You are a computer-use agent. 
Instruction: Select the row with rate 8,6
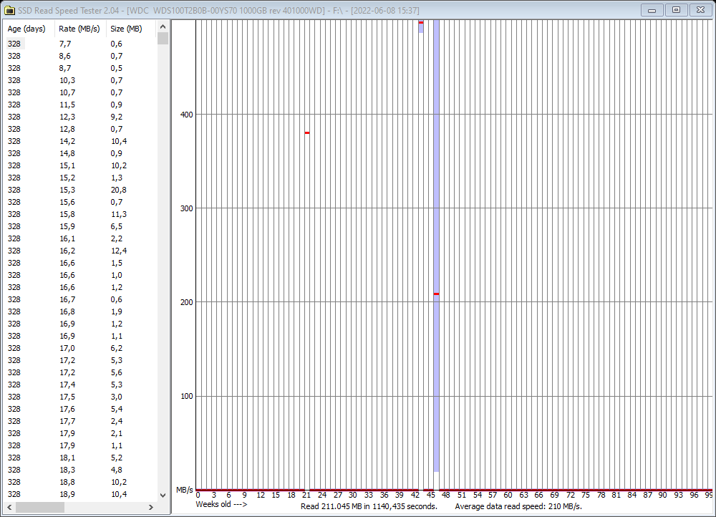[80, 56]
